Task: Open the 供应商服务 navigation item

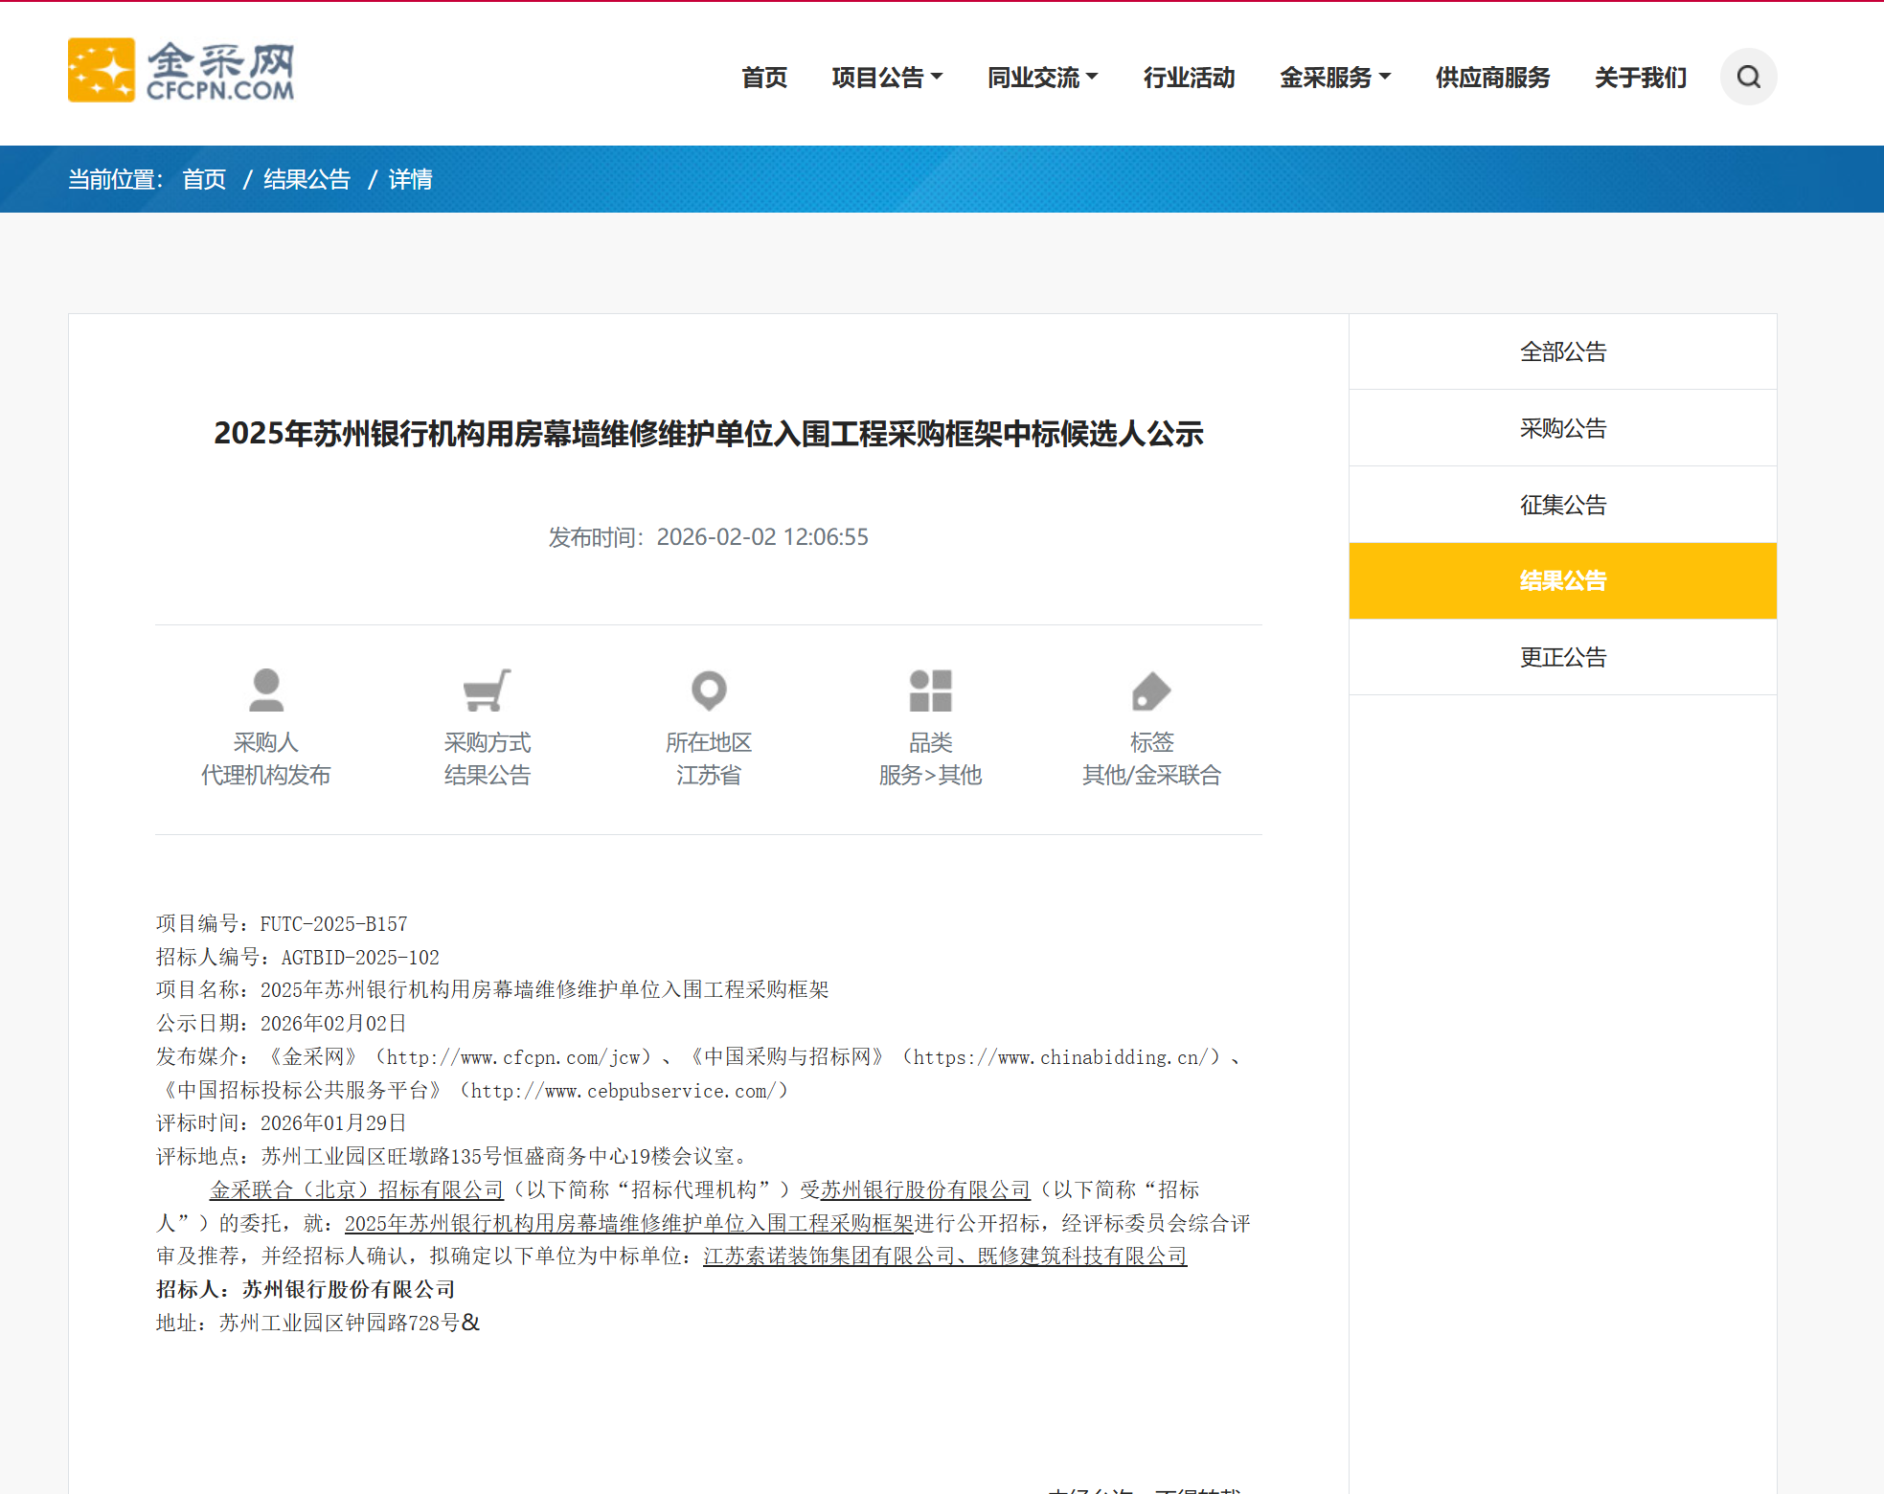Action: click(x=1492, y=78)
